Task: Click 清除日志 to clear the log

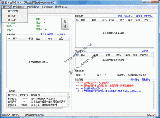Action: [135, 79]
